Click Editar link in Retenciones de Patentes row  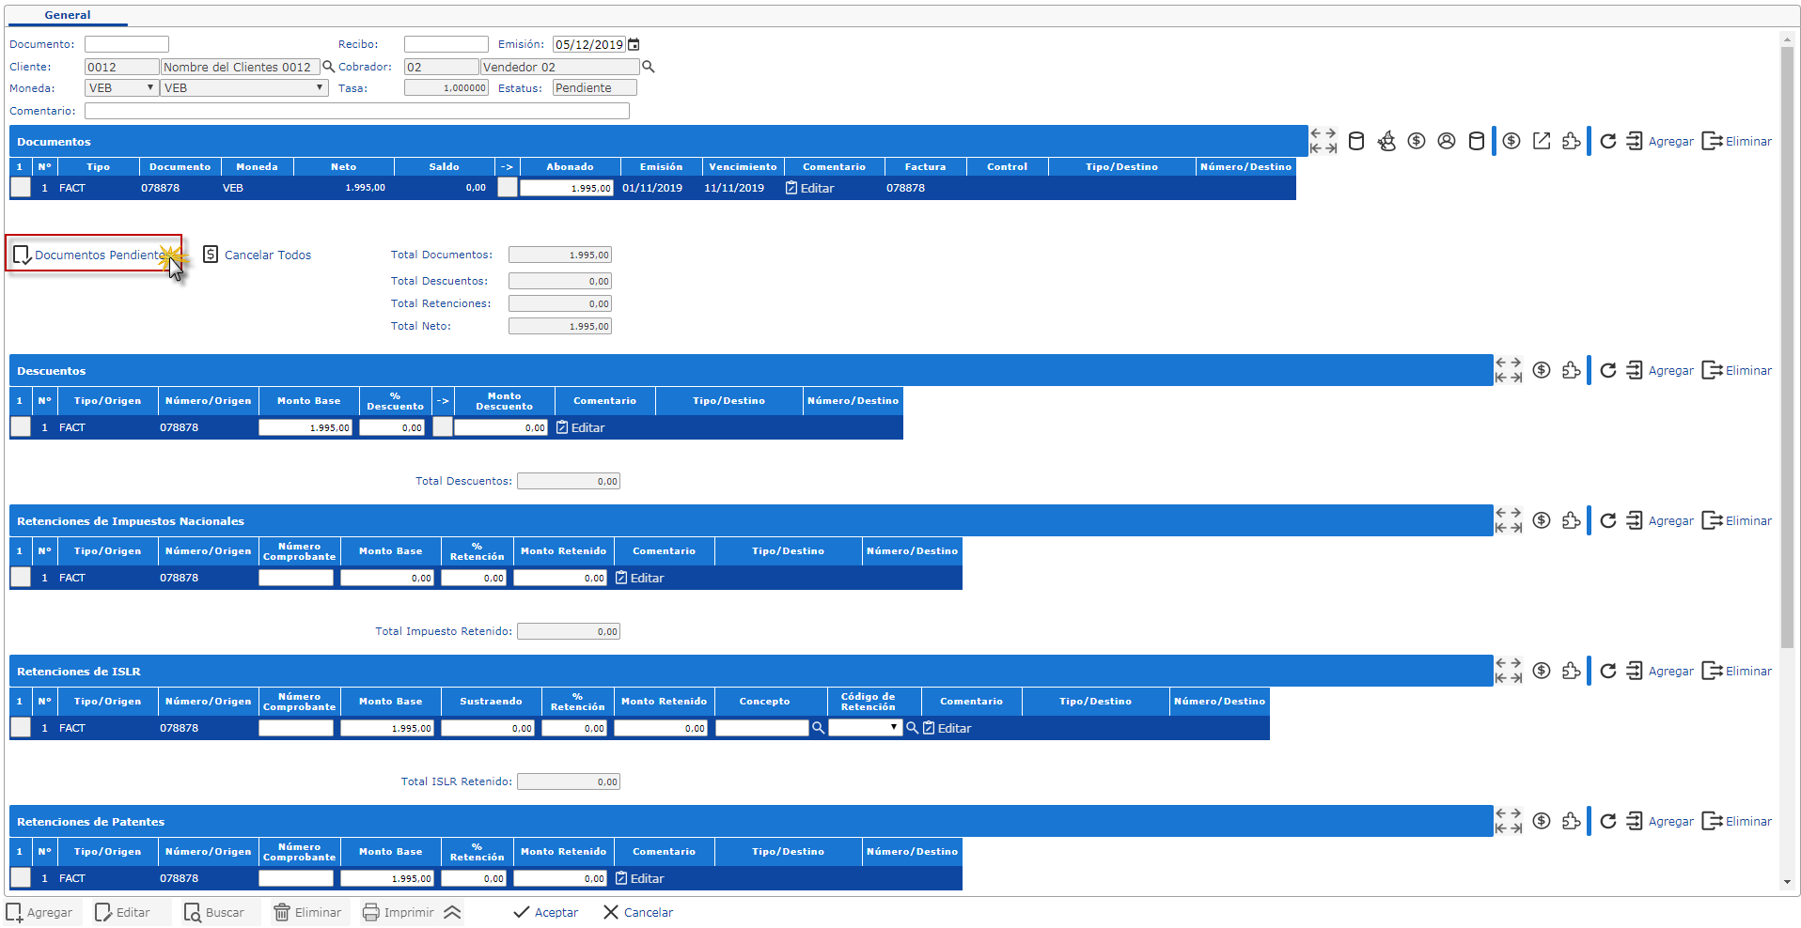point(639,878)
